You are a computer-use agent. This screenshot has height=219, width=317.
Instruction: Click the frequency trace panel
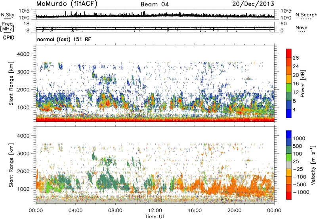[155, 27]
